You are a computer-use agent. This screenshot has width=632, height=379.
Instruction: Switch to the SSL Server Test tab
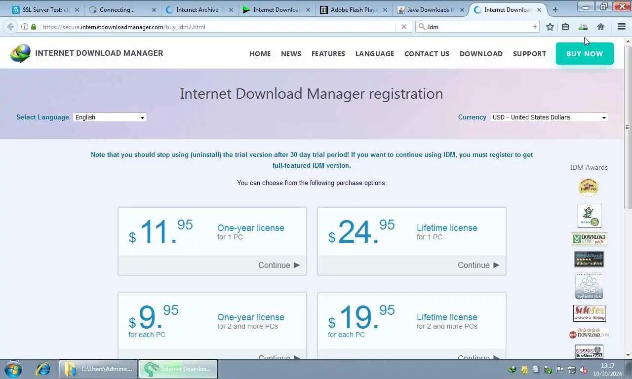coord(44,9)
